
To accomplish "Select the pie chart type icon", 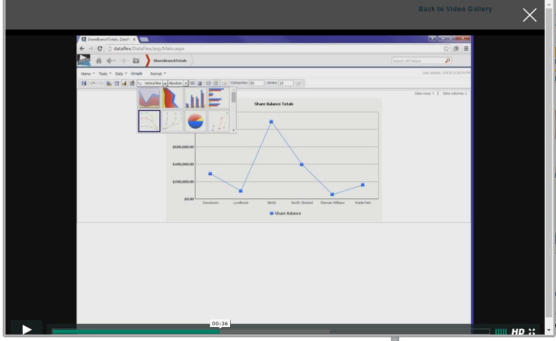I will pos(195,121).
